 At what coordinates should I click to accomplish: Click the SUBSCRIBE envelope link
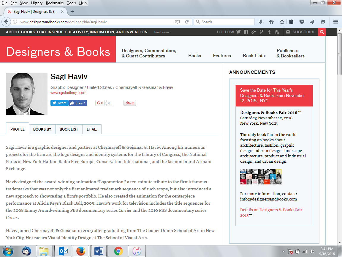click(x=300, y=32)
